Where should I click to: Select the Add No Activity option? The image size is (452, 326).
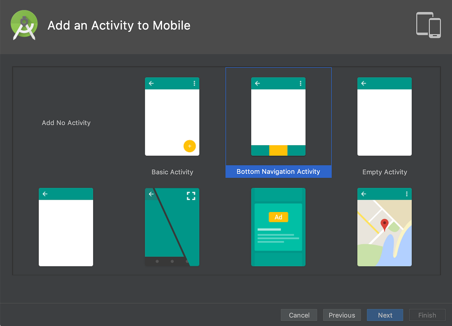pos(66,123)
